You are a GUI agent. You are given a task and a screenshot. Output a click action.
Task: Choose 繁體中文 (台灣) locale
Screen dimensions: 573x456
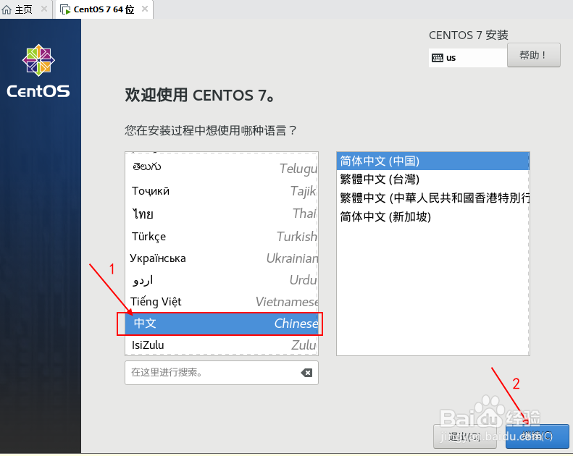tap(432, 180)
